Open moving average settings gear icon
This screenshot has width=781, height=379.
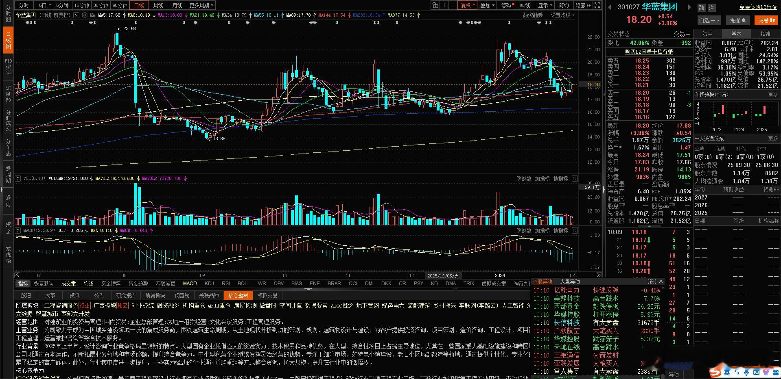tap(85, 15)
